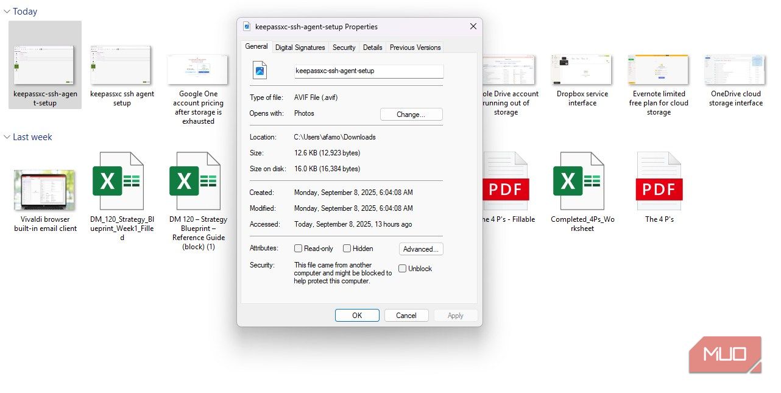Click the 'OneDrive cloud storage interface' label
Screen dimensions: 781x393
[736, 99]
